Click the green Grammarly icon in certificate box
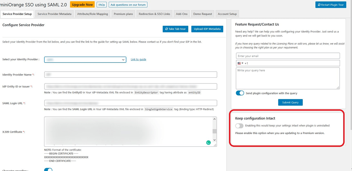 pos(209,142)
